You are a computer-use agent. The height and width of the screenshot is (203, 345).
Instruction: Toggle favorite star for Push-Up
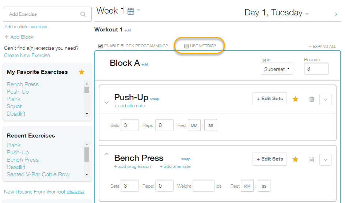(295, 99)
